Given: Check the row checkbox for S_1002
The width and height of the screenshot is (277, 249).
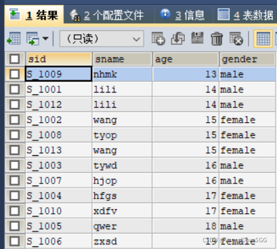Looking at the screenshot, I should click(15, 119).
